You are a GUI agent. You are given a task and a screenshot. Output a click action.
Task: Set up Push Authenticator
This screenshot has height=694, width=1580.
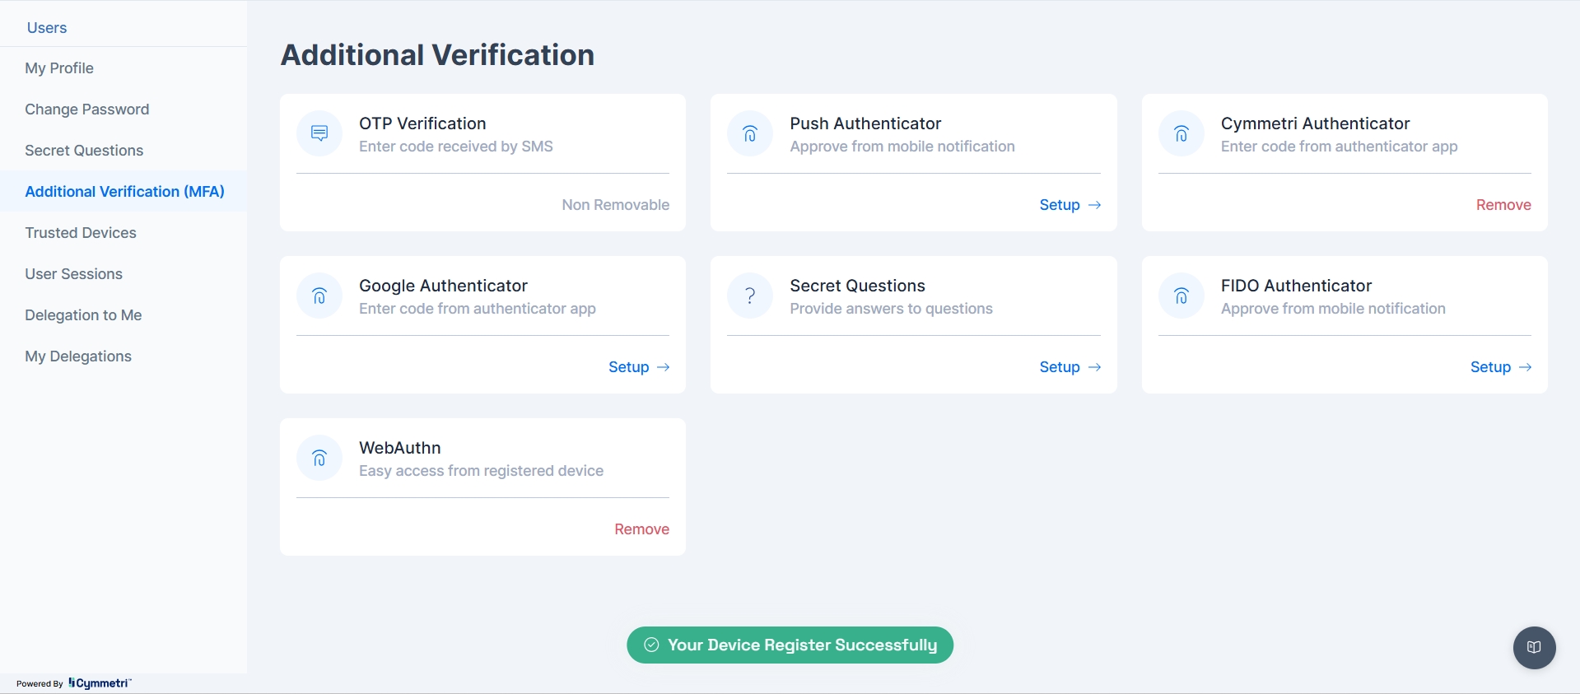1069,205
